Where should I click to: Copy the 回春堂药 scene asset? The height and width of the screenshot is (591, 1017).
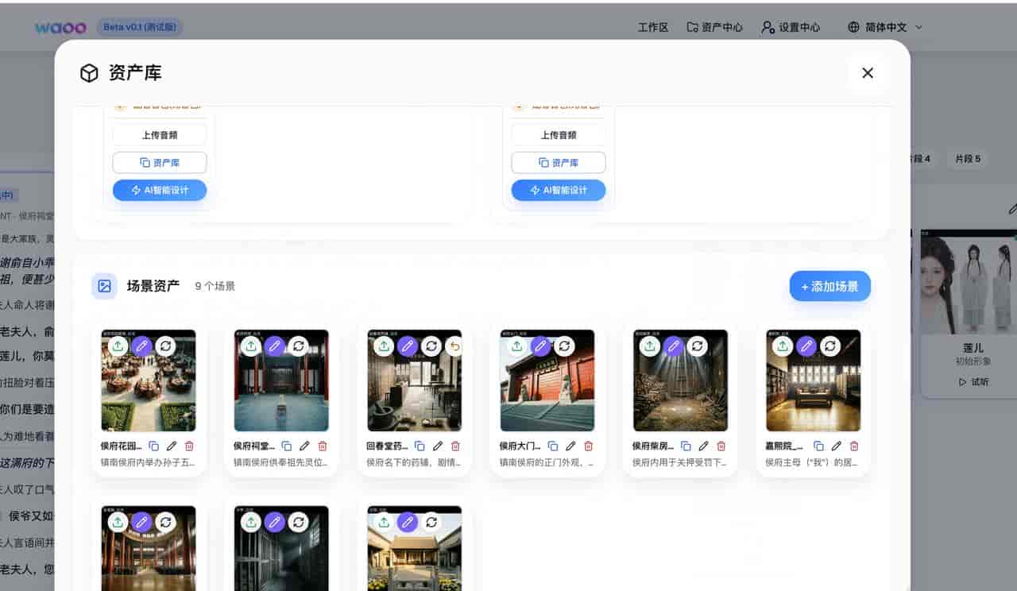click(x=420, y=446)
